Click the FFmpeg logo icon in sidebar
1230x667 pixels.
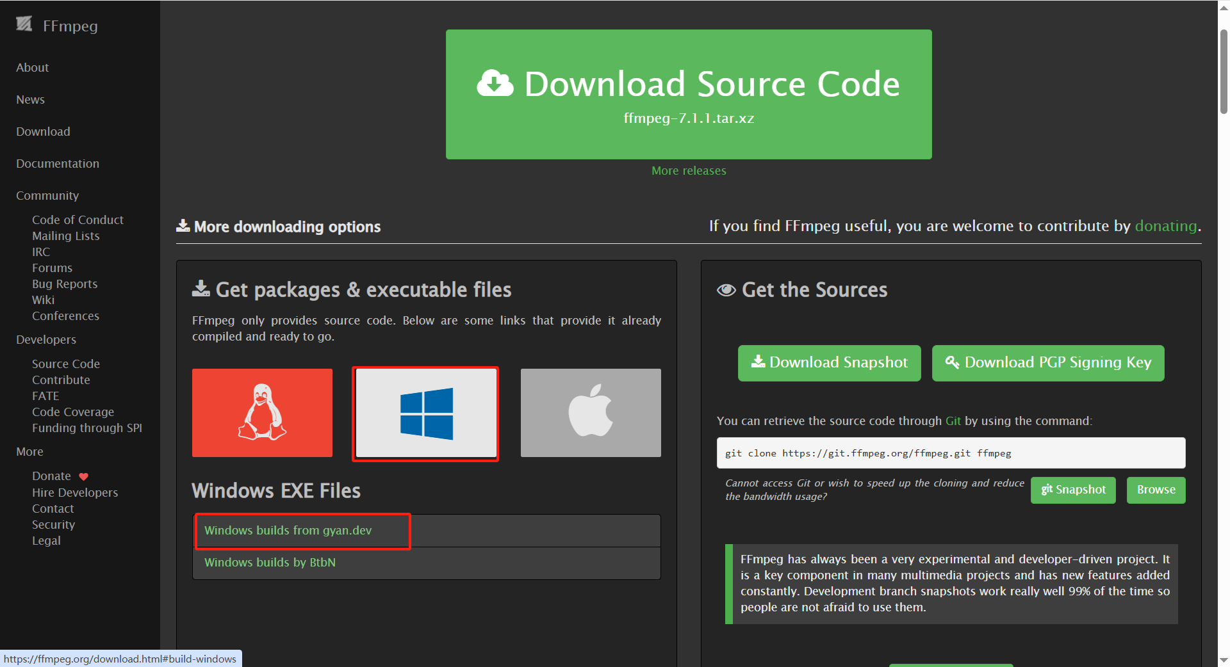(24, 24)
